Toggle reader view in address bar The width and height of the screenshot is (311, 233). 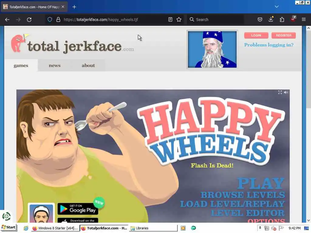170,19
